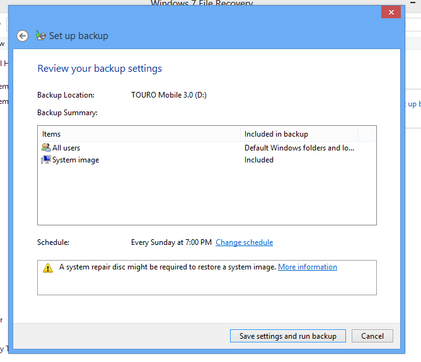Click the Schedule label

coord(53,242)
